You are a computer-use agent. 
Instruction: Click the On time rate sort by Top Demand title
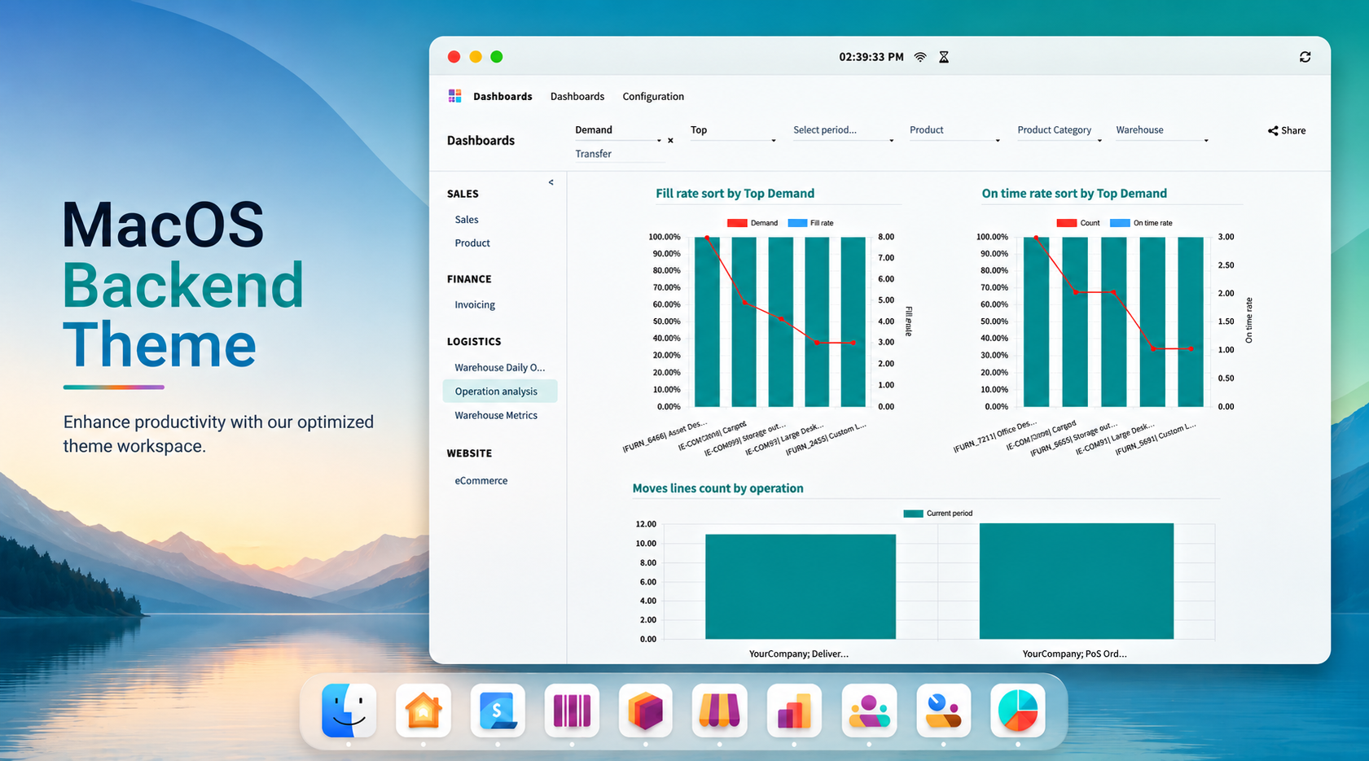(1074, 194)
